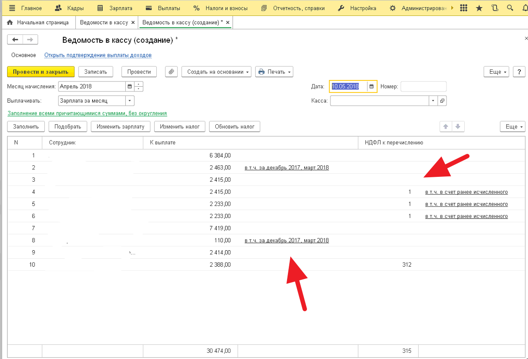528x359 pixels.
Task: Open the Касса selection form icon
Action: [442, 101]
